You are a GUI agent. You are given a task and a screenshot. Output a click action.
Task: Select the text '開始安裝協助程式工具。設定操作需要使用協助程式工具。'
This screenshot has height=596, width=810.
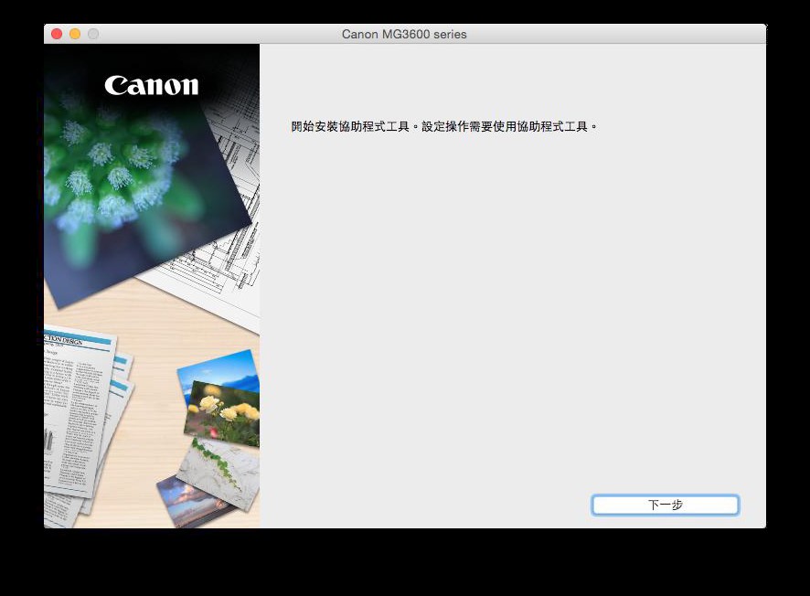point(444,126)
